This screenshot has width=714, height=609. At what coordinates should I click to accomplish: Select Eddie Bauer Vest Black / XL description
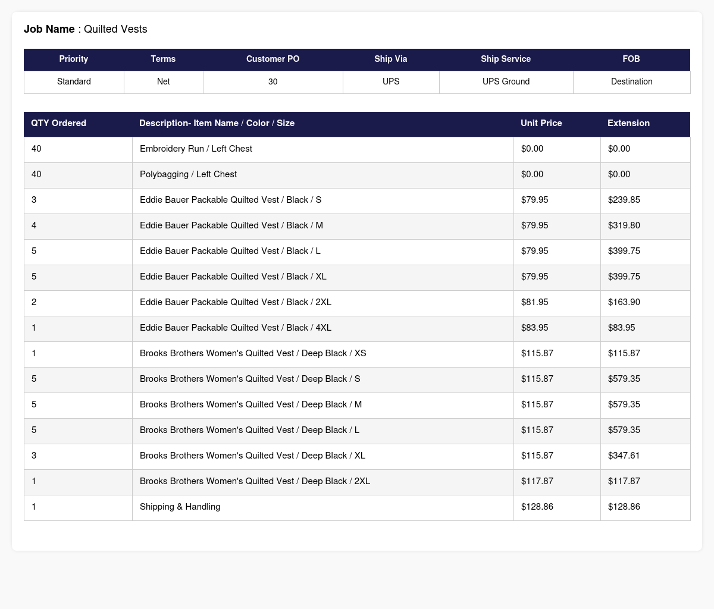click(x=233, y=277)
